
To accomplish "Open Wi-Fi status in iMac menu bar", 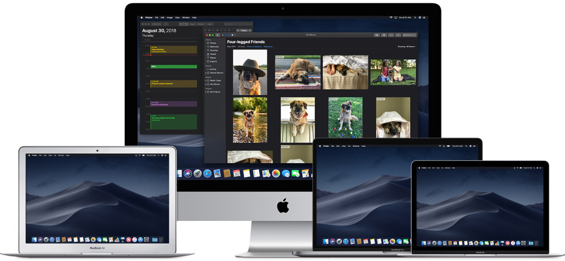I will (391, 17).
